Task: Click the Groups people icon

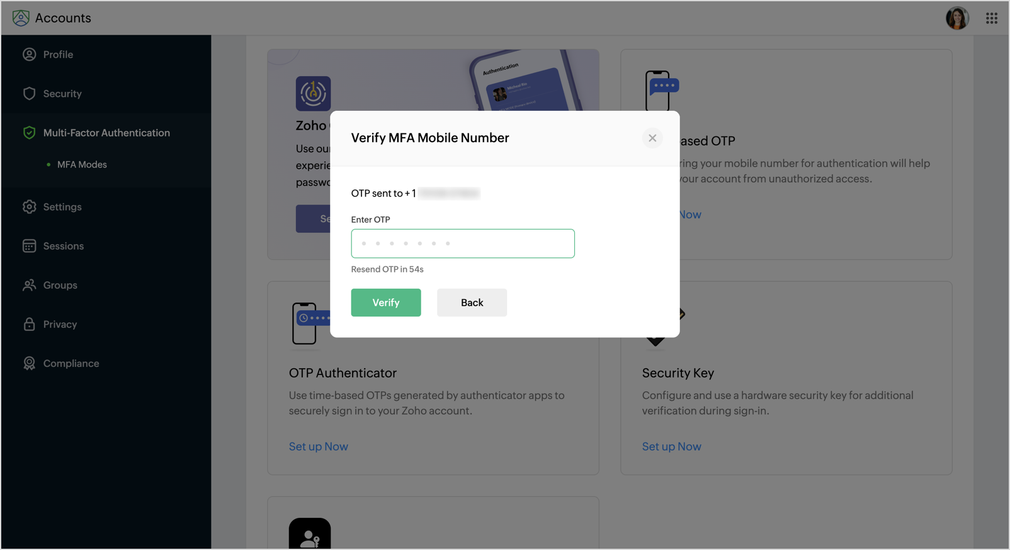Action: click(x=29, y=285)
